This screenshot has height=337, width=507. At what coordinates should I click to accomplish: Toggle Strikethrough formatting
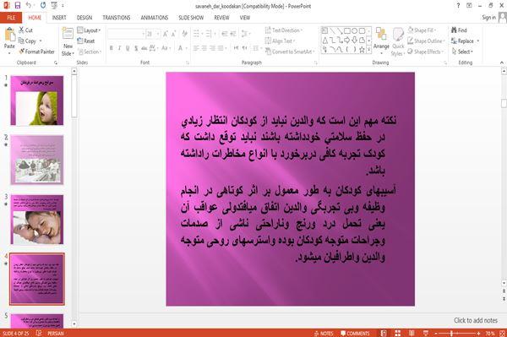click(144, 48)
